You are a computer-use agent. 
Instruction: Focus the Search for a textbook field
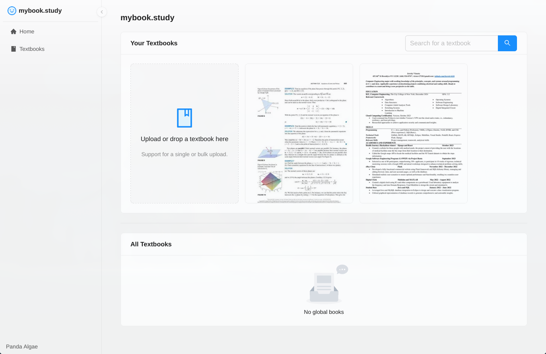pyautogui.click(x=451, y=43)
